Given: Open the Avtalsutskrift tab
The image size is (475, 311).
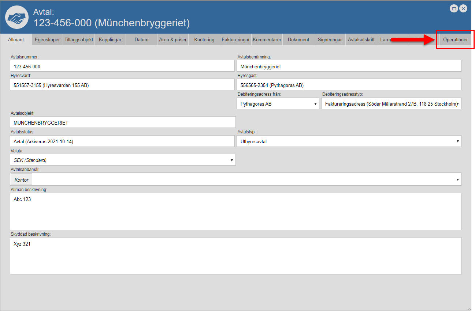Looking at the screenshot, I should [x=361, y=39].
